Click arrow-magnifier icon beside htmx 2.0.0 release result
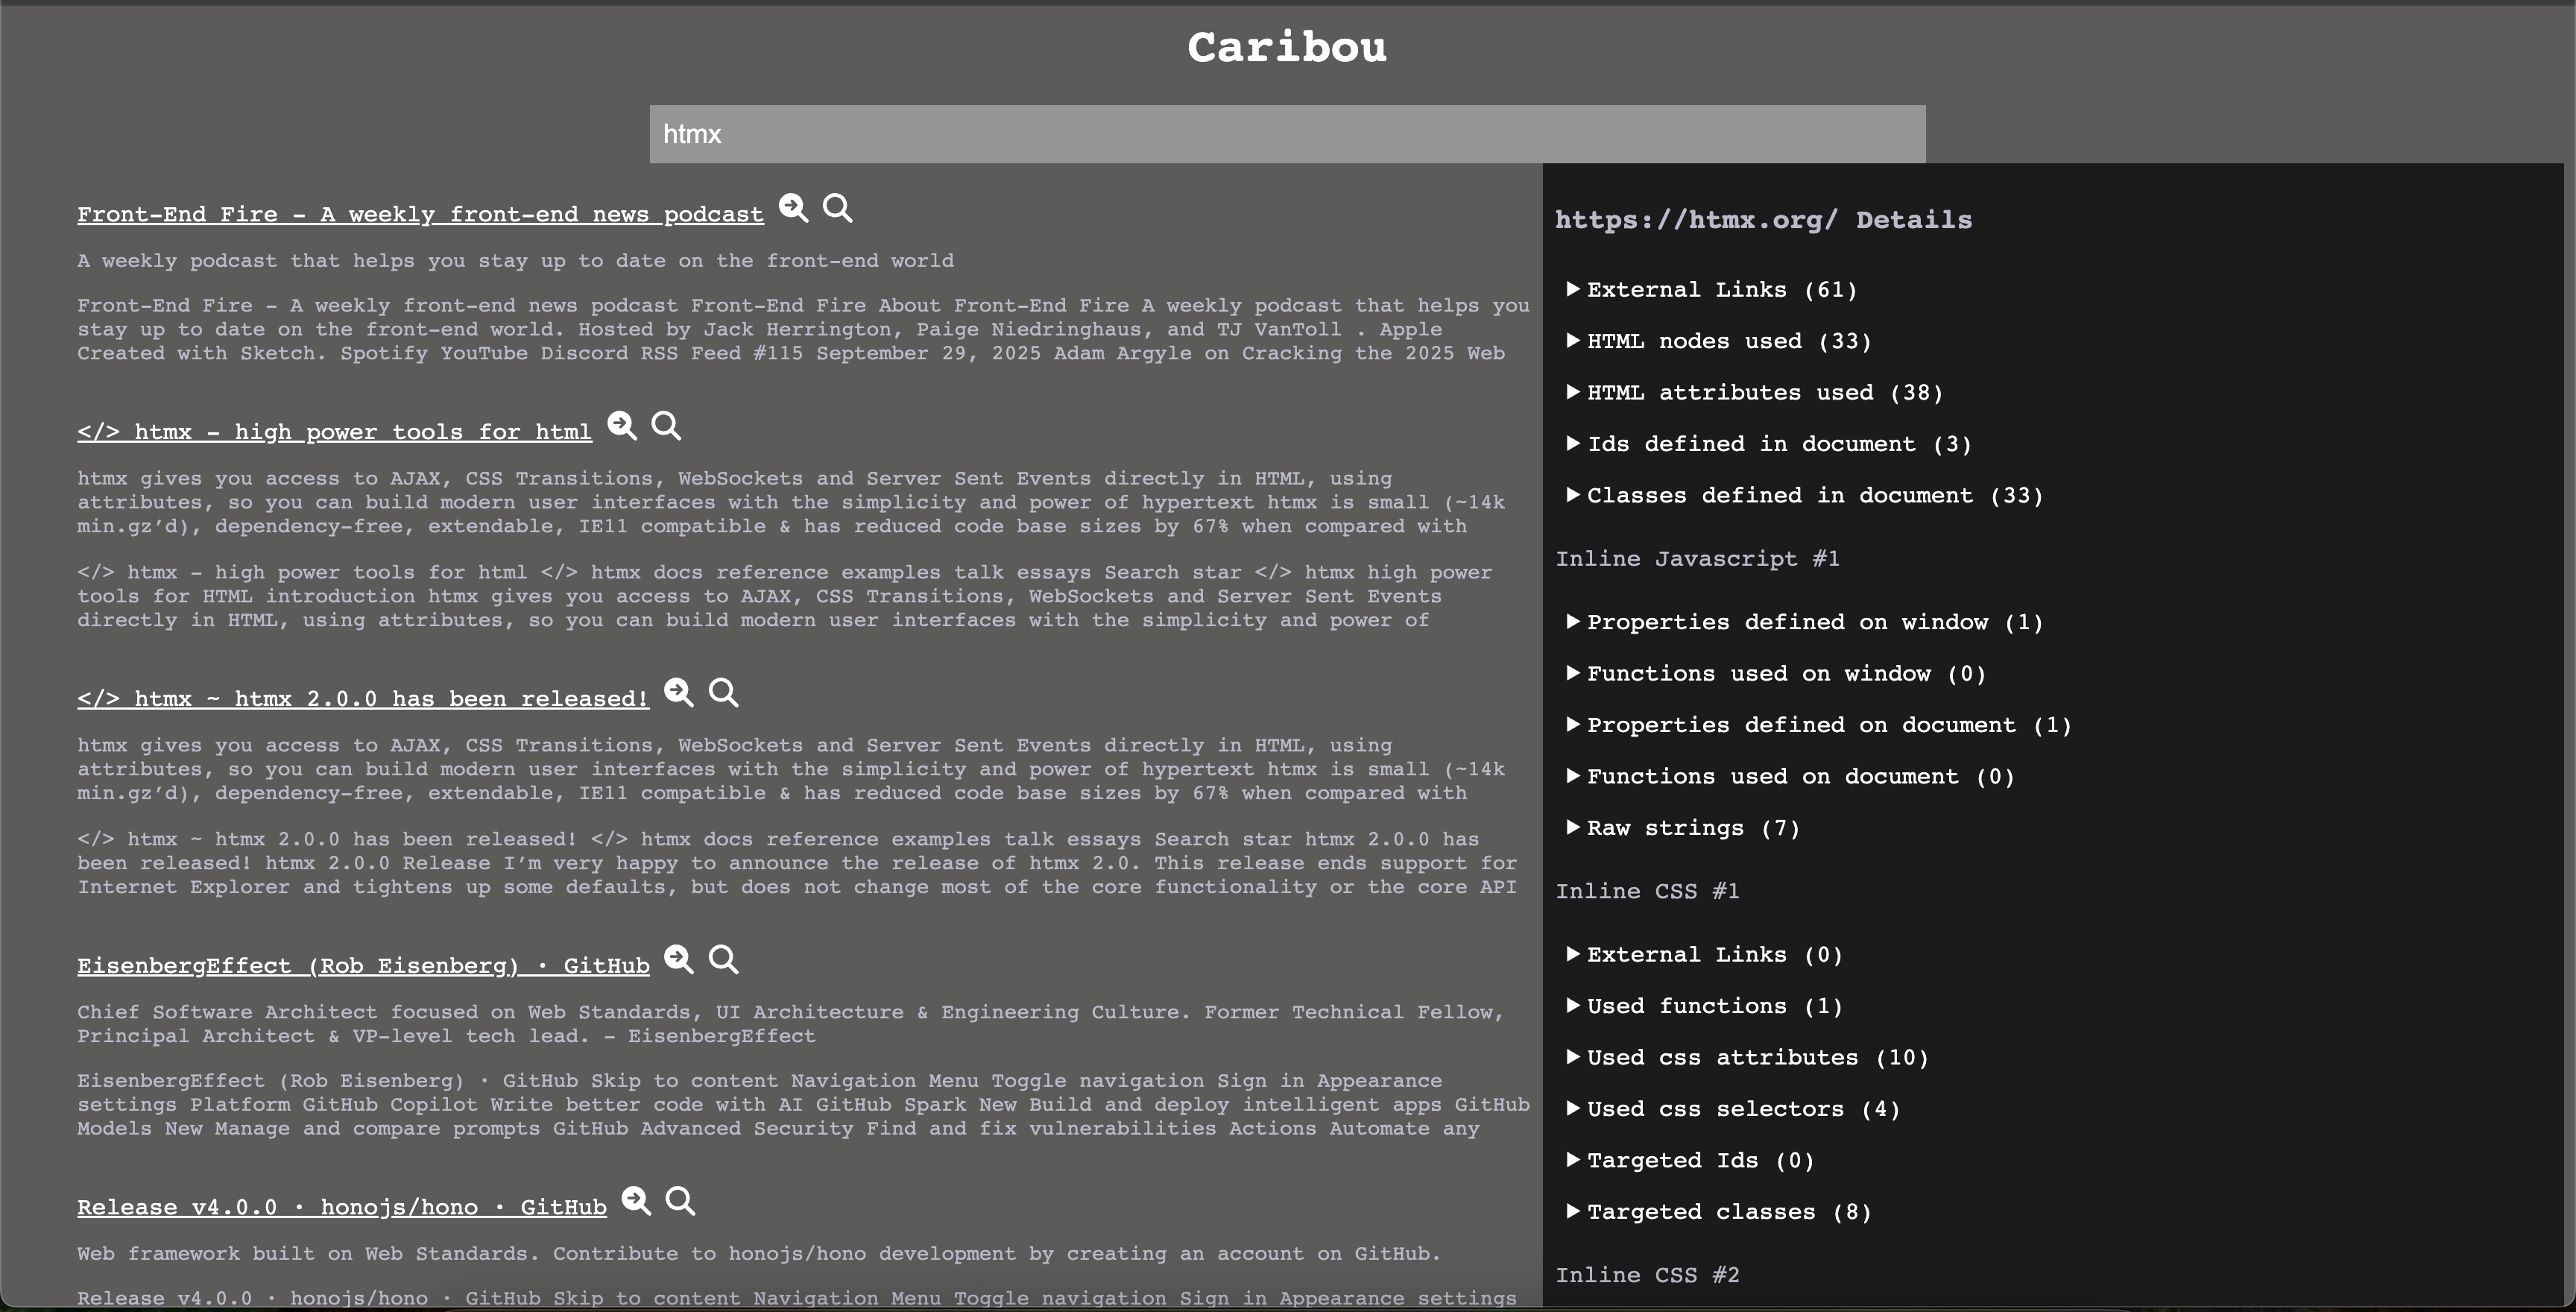Viewport: 2576px width, 1312px height. [679, 693]
